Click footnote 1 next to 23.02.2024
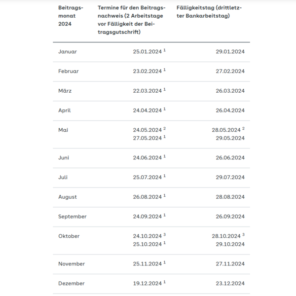Viewport: 296px width, 296px height. [x=164, y=70]
